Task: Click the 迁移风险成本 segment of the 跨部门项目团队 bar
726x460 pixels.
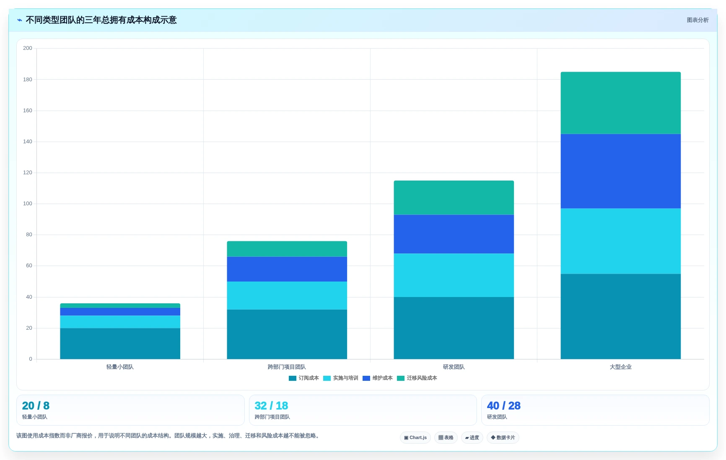Action: [287, 249]
